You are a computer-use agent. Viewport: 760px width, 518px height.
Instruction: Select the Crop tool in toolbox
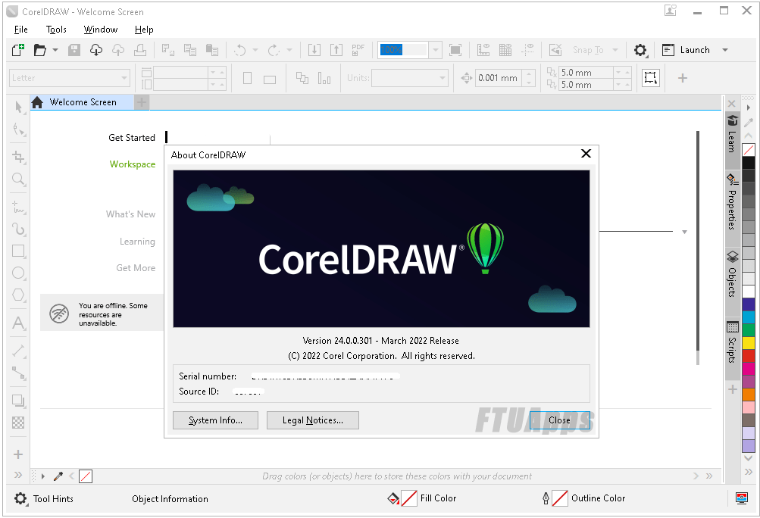(x=19, y=157)
